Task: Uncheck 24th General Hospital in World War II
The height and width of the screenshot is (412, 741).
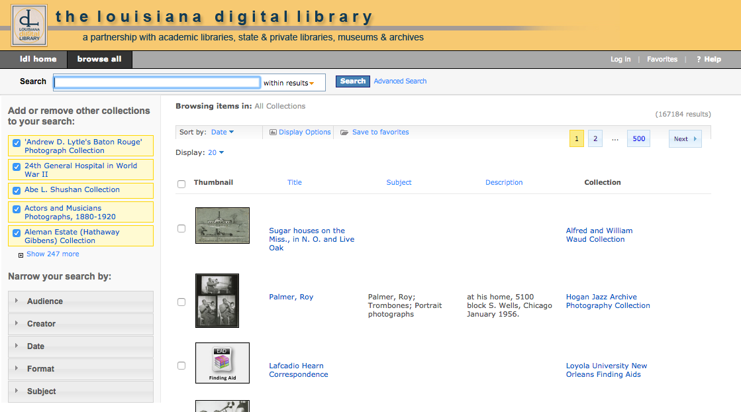Action: point(17,167)
